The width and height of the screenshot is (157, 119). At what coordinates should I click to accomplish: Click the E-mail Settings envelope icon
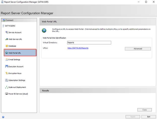pyautogui.click(x=7, y=60)
